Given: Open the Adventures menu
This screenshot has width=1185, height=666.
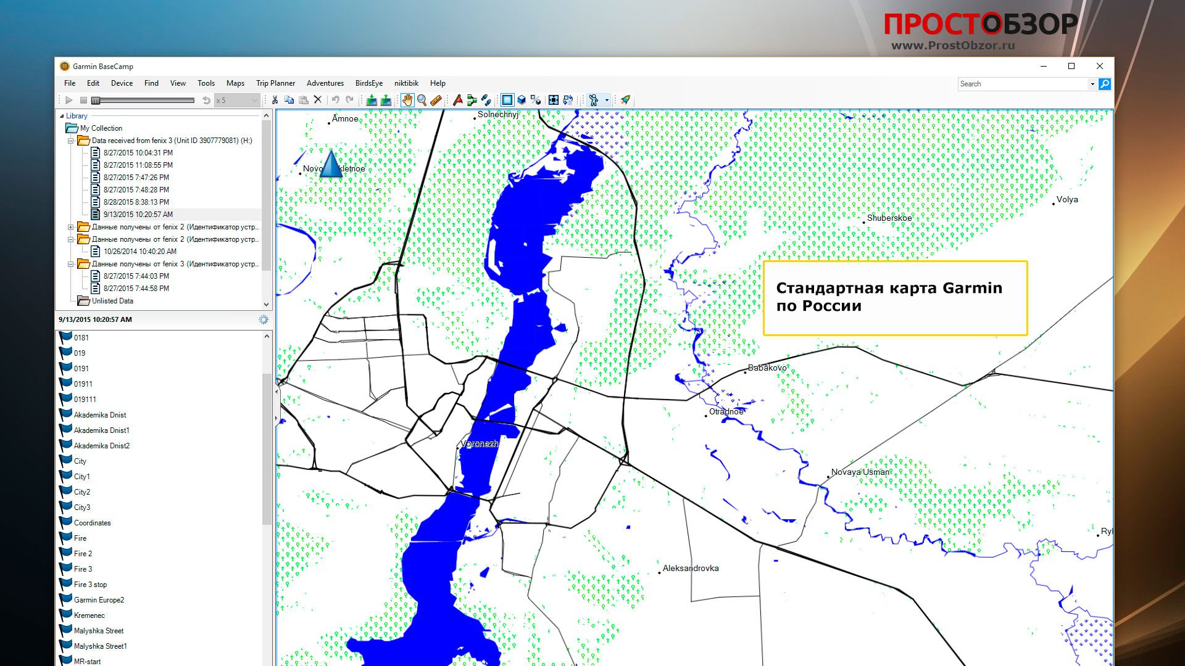Looking at the screenshot, I should point(325,83).
